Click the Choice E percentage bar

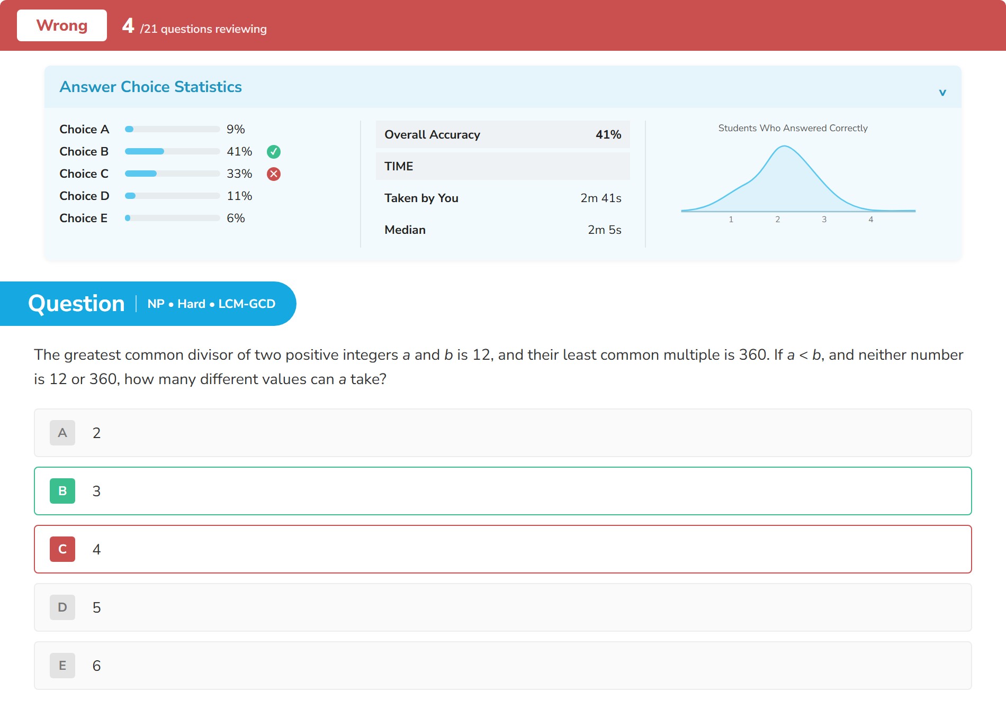[172, 218]
